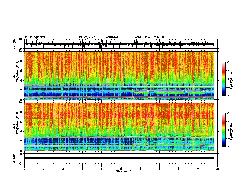Screen dimensions: 245x189
Task: Click the 'ch.3(V)' y-axis label
Action: [x=15, y=158]
